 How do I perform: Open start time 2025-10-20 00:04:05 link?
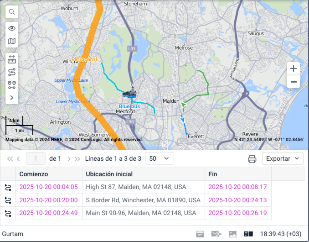pos(48,187)
